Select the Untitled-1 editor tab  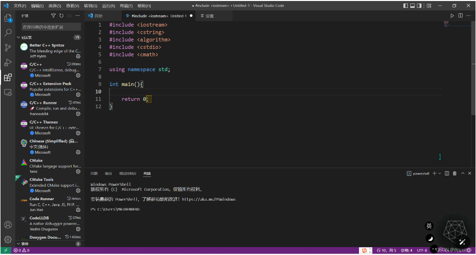coord(159,16)
